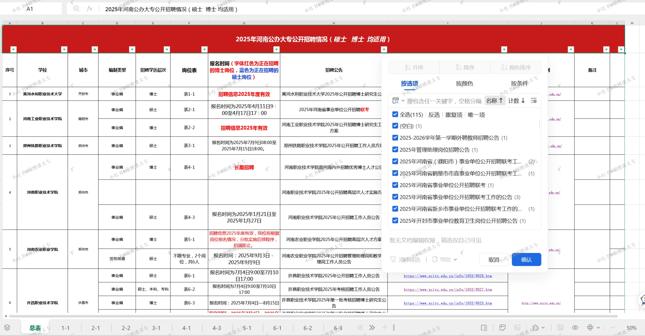Click the 取消 cancel button

pyautogui.click(x=493, y=259)
